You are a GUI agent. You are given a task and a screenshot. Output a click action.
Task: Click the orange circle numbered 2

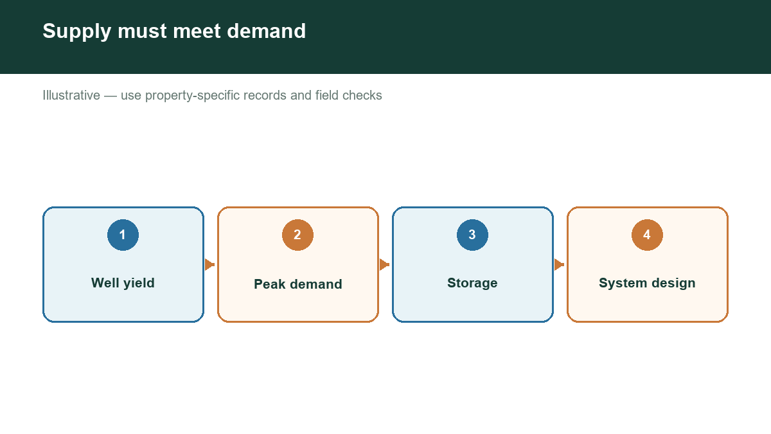(297, 235)
